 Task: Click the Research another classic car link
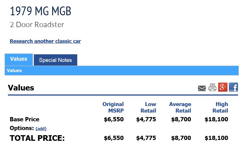[45, 41]
